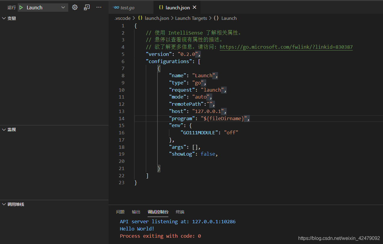Open the 终端 panel tab
Screen dimensions: 383x244
pyautogui.click(x=180, y=212)
